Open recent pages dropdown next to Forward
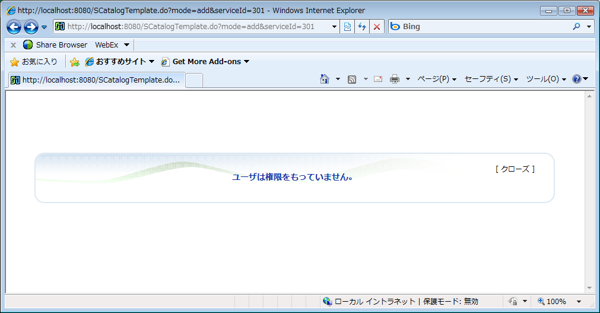The image size is (600, 313). tap(44, 27)
